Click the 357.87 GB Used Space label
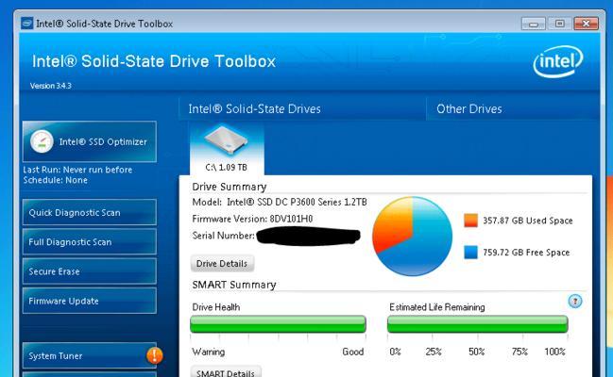This screenshot has width=613, height=377. (527, 221)
